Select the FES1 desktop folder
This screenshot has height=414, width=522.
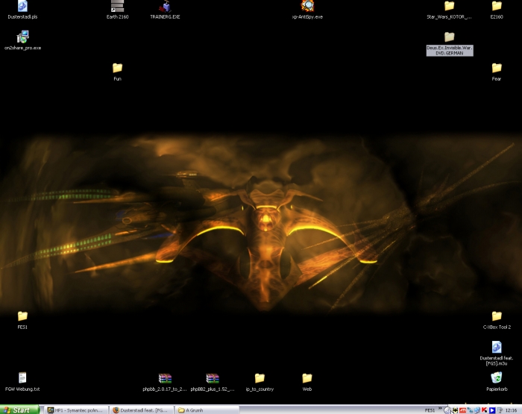pos(22,320)
